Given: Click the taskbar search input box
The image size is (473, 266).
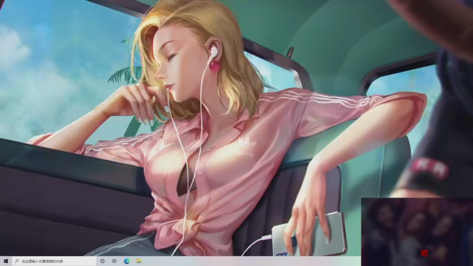Looking at the screenshot, I should click(x=54, y=261).
